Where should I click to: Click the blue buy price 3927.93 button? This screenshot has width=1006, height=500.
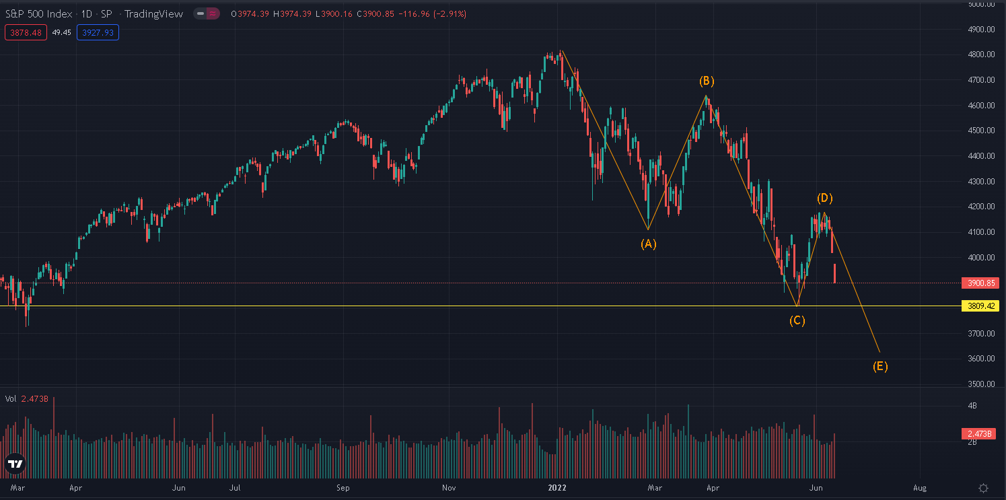click(98, 32)
